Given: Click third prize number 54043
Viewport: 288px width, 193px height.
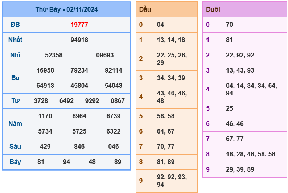Looking at the screenshot, I should coord(113,86).
